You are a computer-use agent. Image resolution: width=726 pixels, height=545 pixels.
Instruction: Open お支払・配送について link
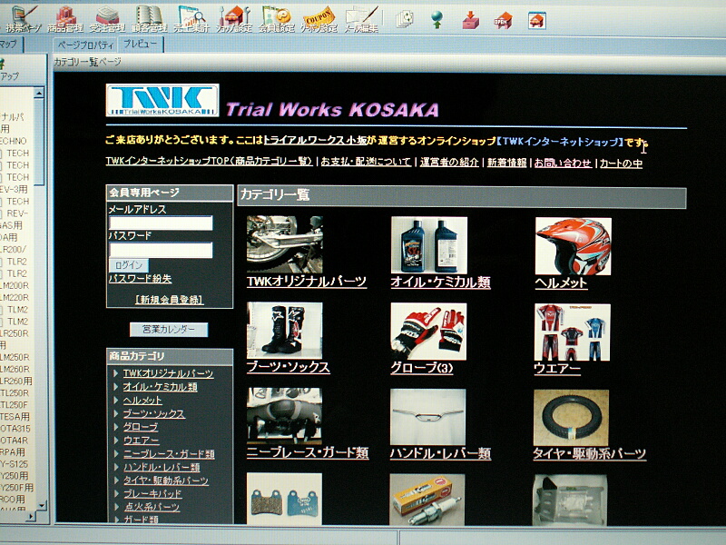(x=366, y=162)
